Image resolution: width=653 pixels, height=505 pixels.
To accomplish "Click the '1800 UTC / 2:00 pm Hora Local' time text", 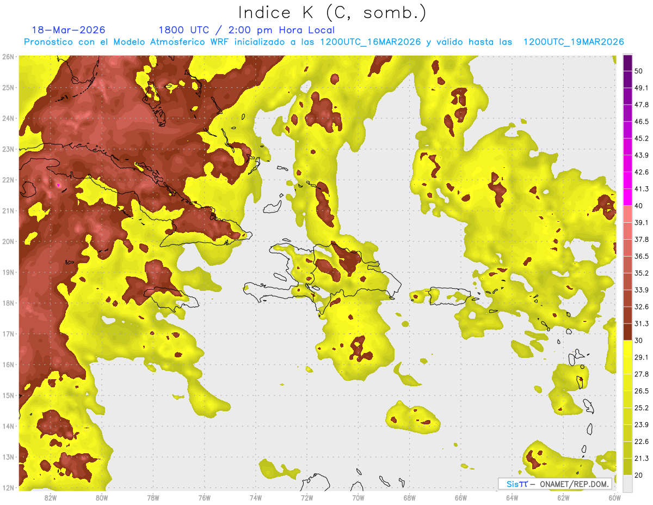I will pos(247,31).
